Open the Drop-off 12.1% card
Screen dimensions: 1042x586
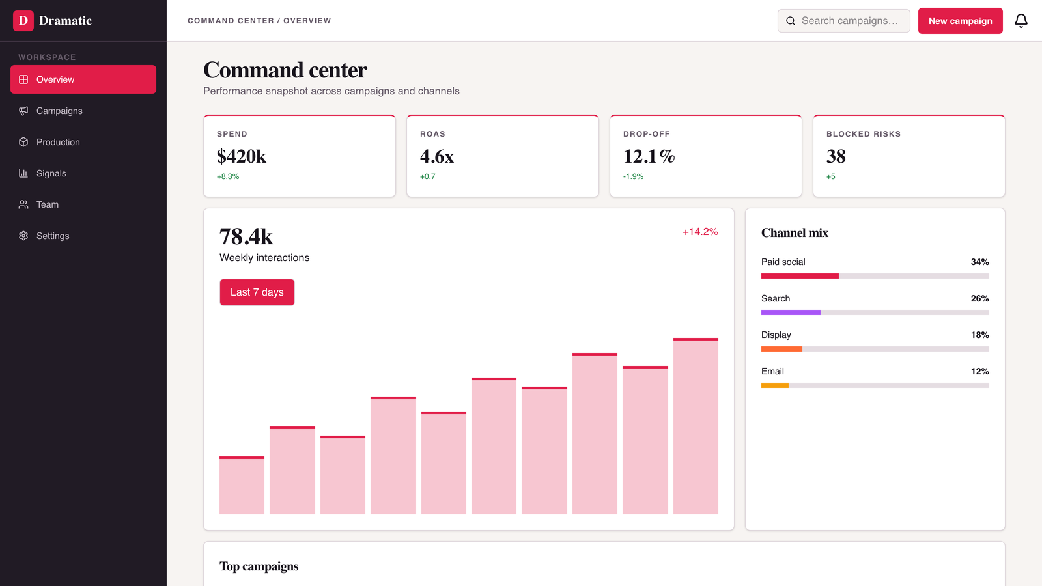(x=706, y=156)
